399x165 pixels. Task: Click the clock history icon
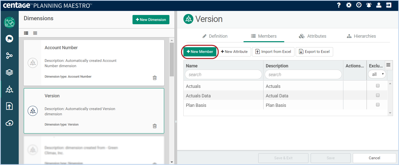tap(359, 5)
